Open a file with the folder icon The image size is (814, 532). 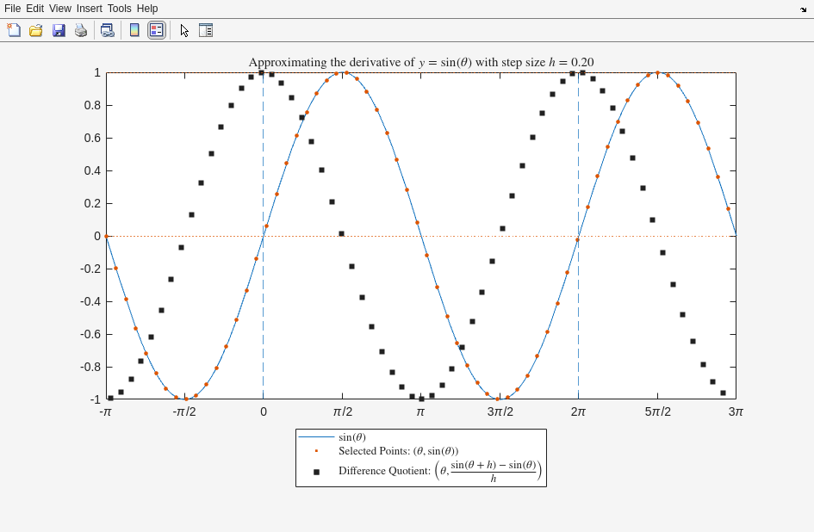point(36,30)
